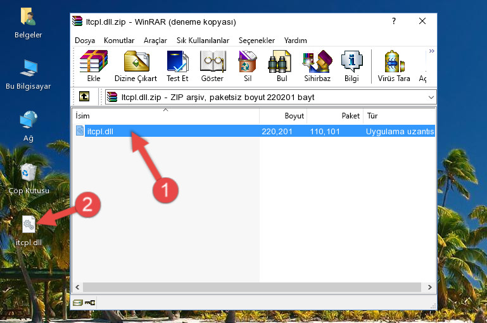This screenshot has width=487, height=323.
Task: Select the Ağ network desktop icon
Action: (28, 127)
